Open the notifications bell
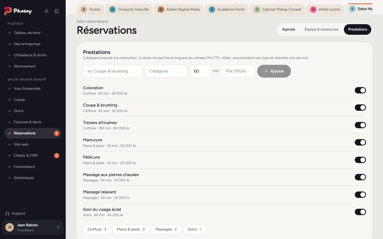Image resolution: width=383 pixels, height=239 pixels. 47,11
